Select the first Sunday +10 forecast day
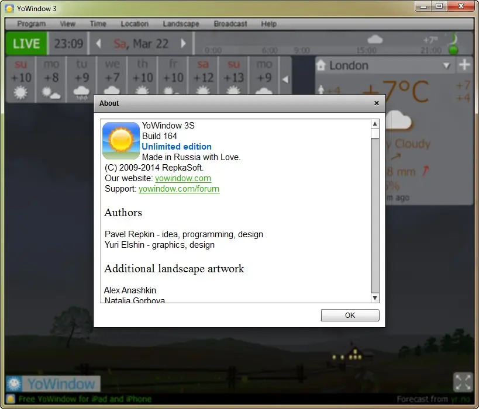The image size is (479, 409). tap(21, 79)
